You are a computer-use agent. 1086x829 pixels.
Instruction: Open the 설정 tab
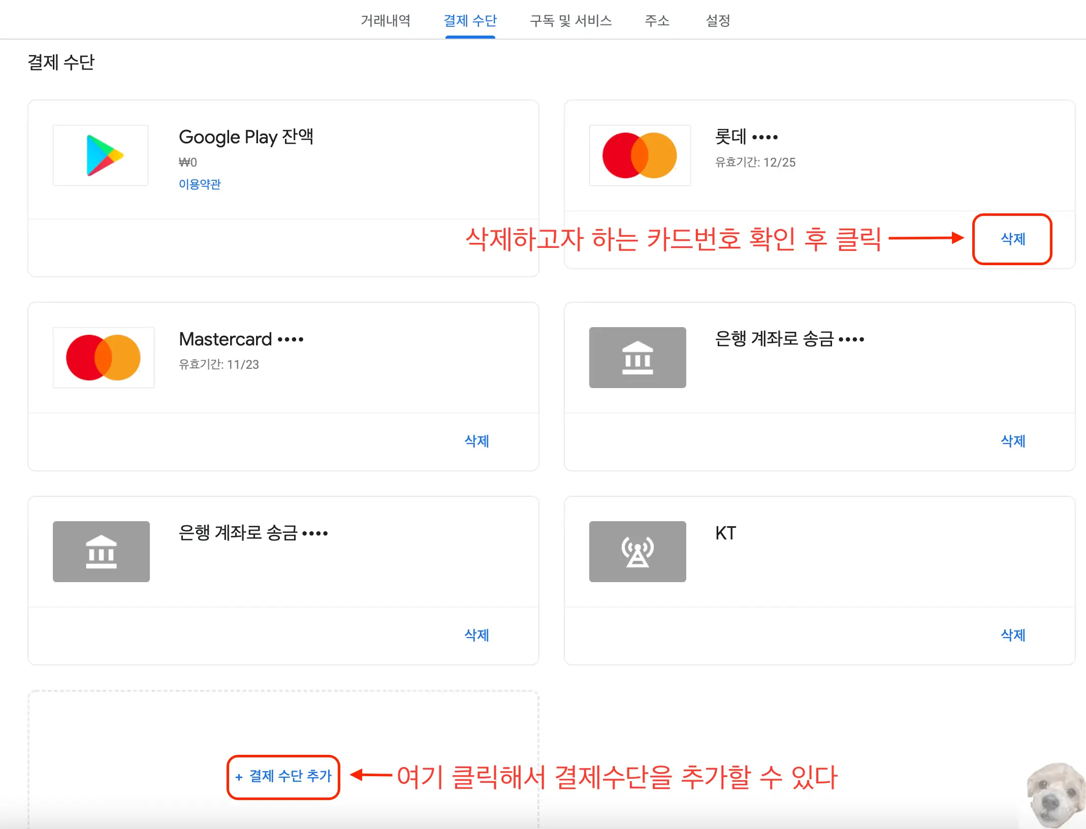coord(717,21)
